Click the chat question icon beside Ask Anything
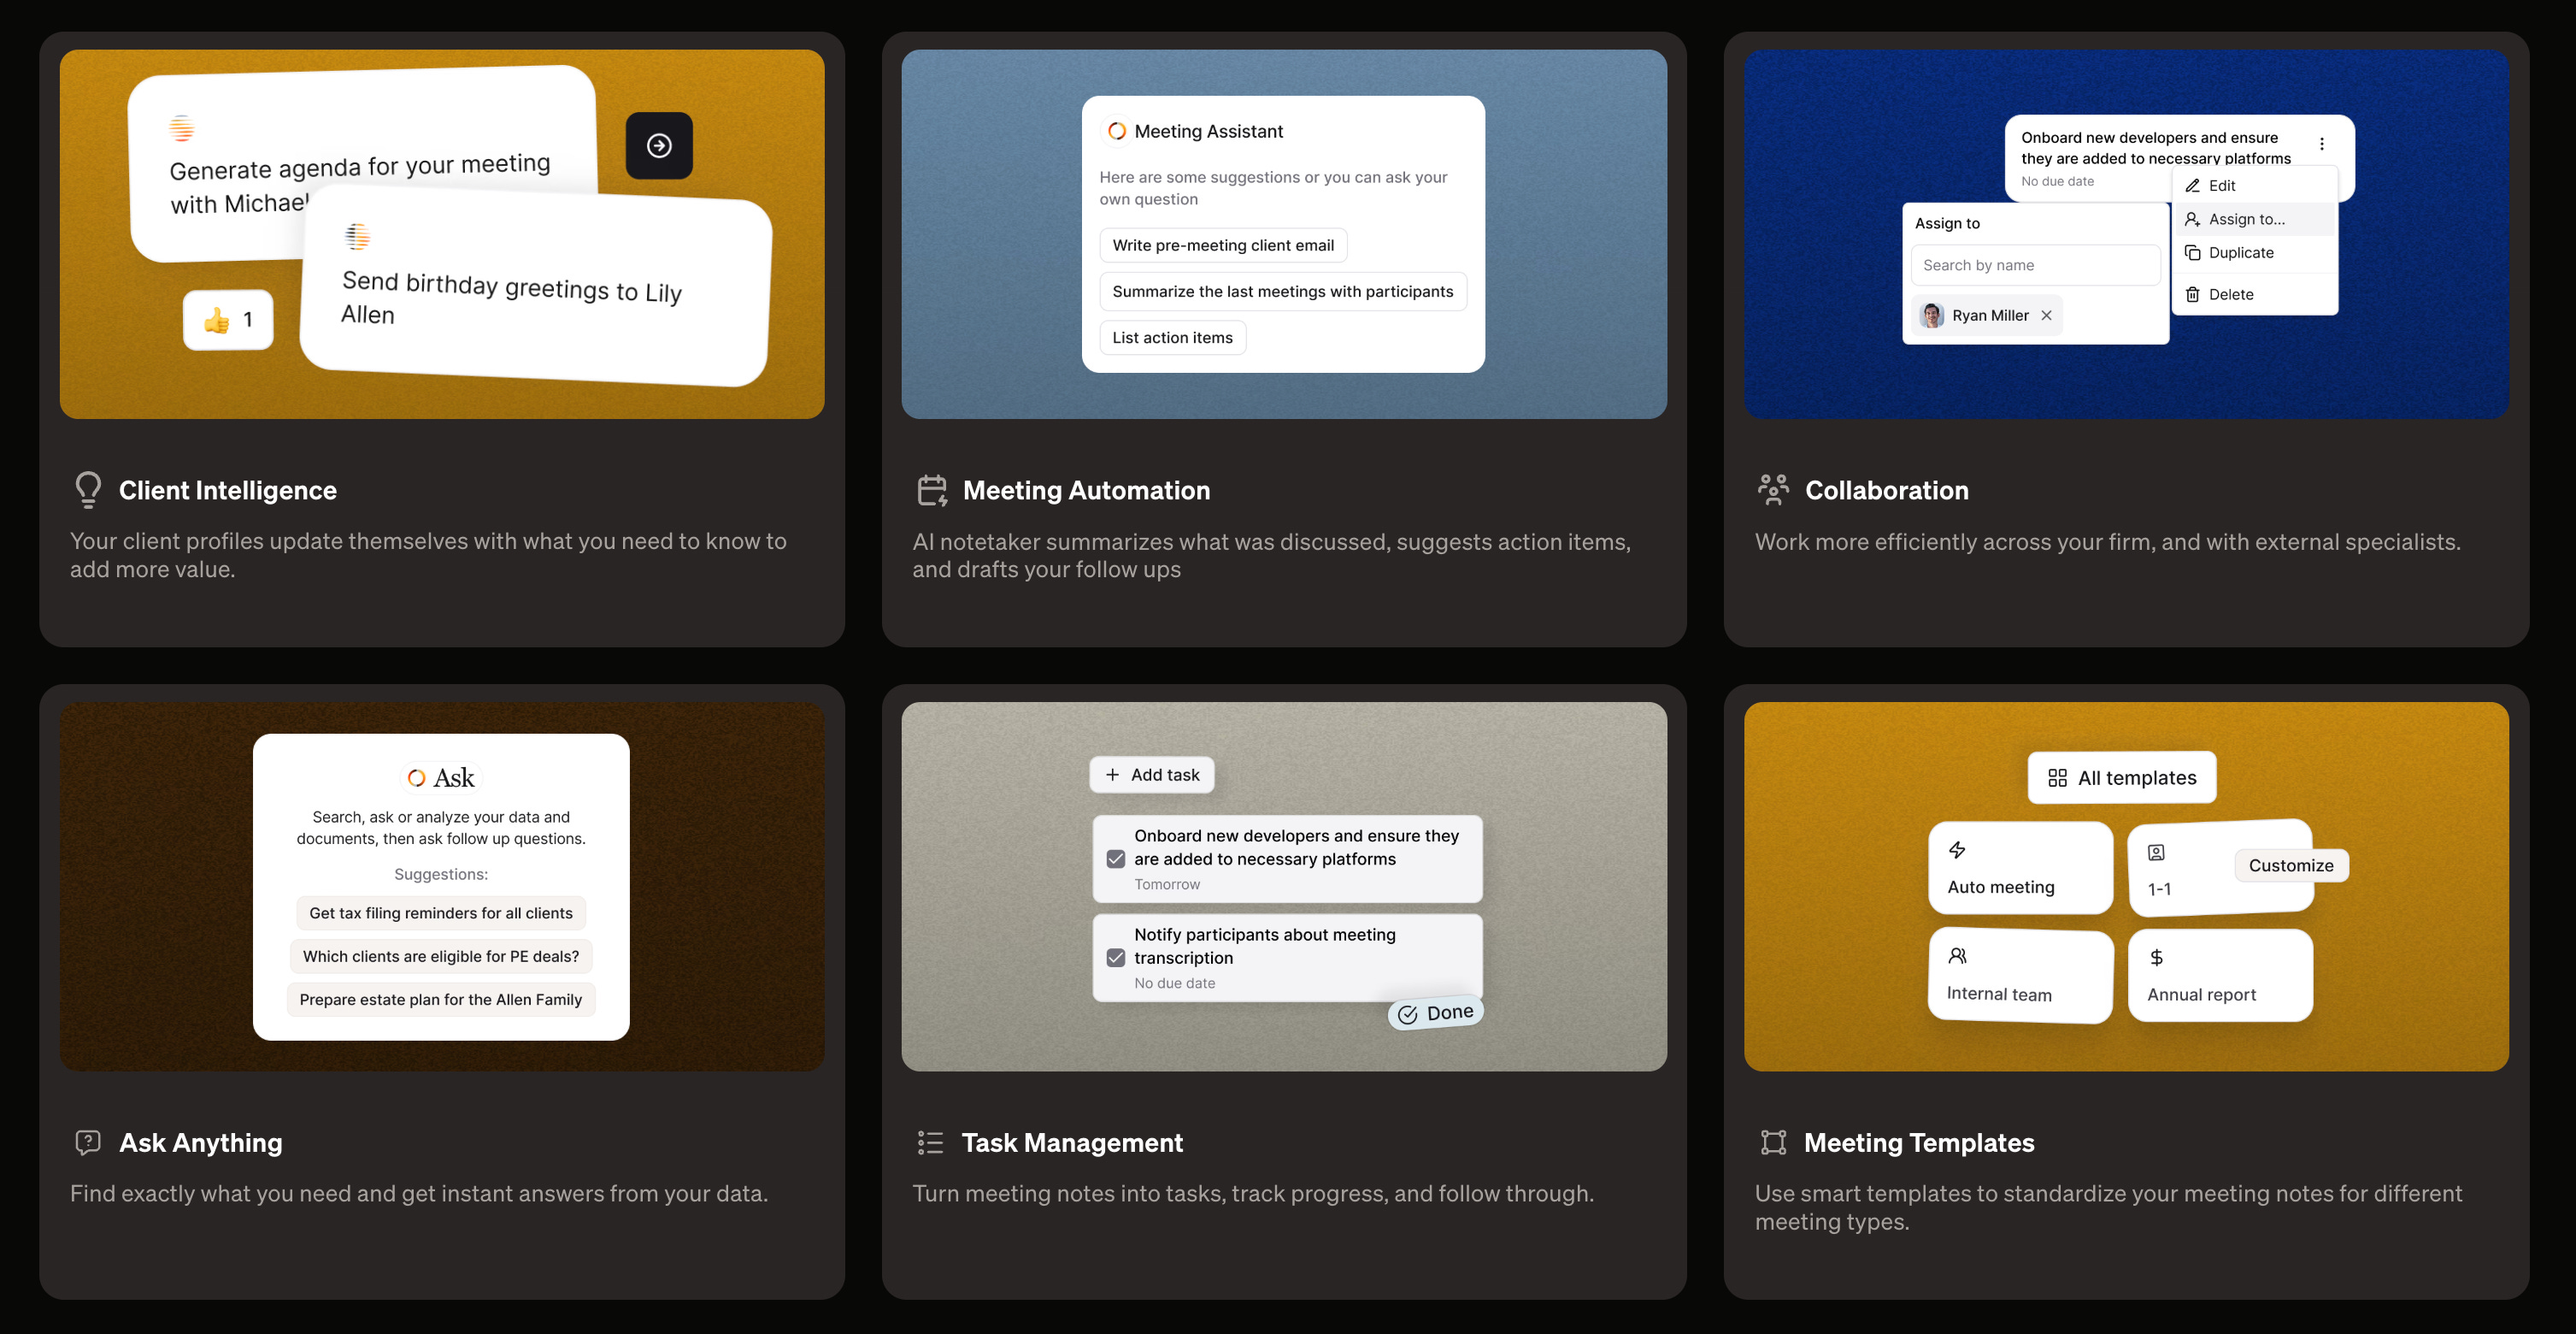This screenshot has height=1334, width=2576. (x=88, y=1142)
